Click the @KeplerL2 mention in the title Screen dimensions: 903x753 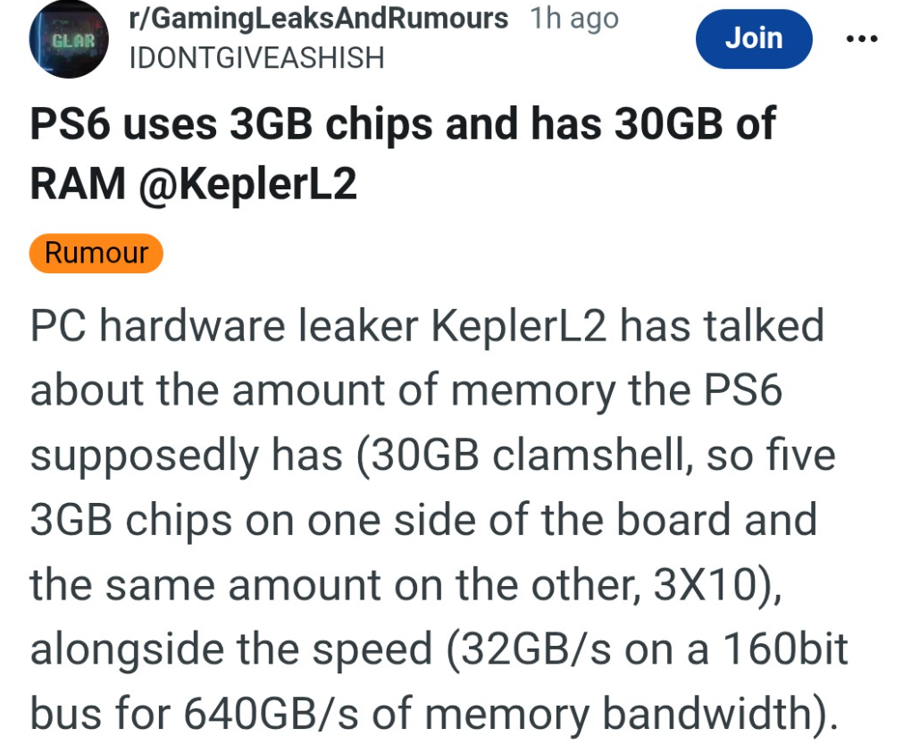pos(249,184)
